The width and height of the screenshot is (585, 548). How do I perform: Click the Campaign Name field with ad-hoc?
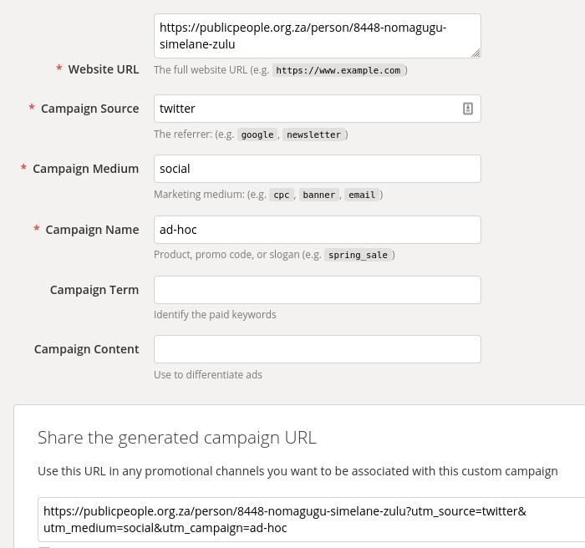click(x=318, y=230)
